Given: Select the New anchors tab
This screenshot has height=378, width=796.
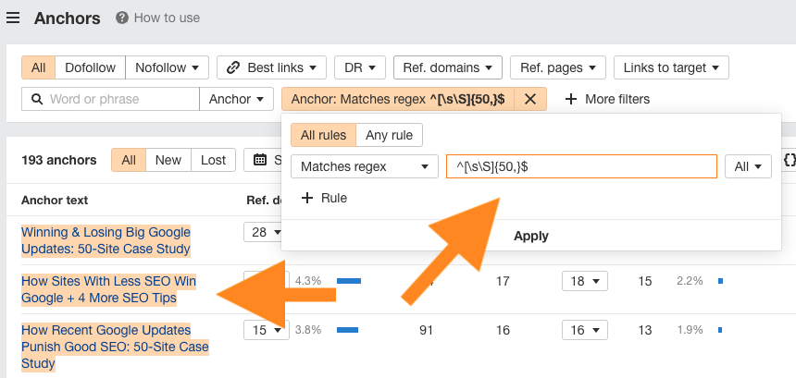Looking at the screenshot, I should tap(168, 160).
